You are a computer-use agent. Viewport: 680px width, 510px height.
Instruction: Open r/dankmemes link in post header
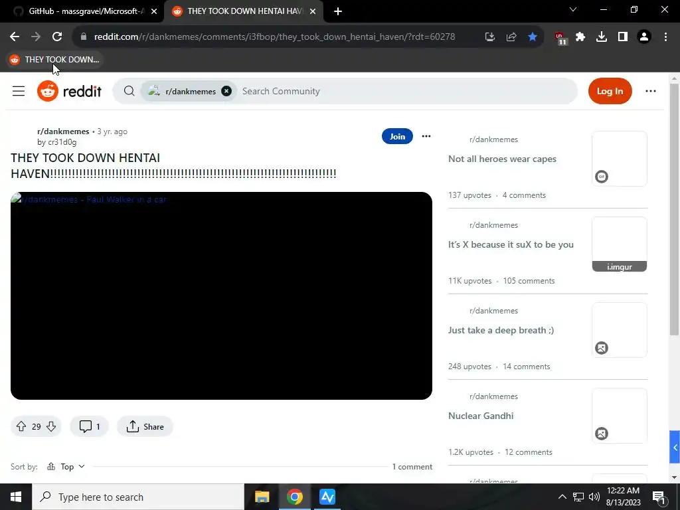pos(63,131)
